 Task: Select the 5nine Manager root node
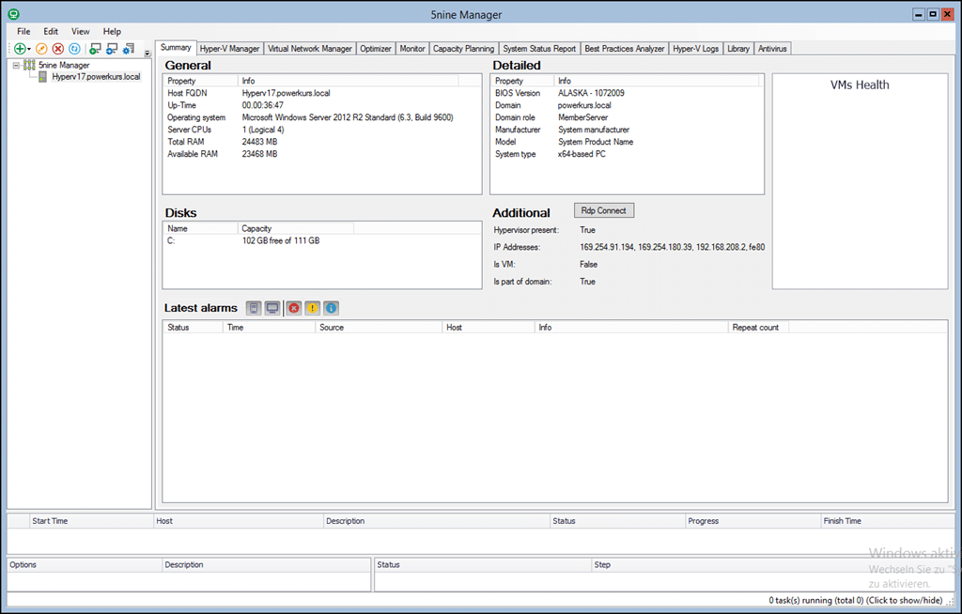click(x=64, y=65)
